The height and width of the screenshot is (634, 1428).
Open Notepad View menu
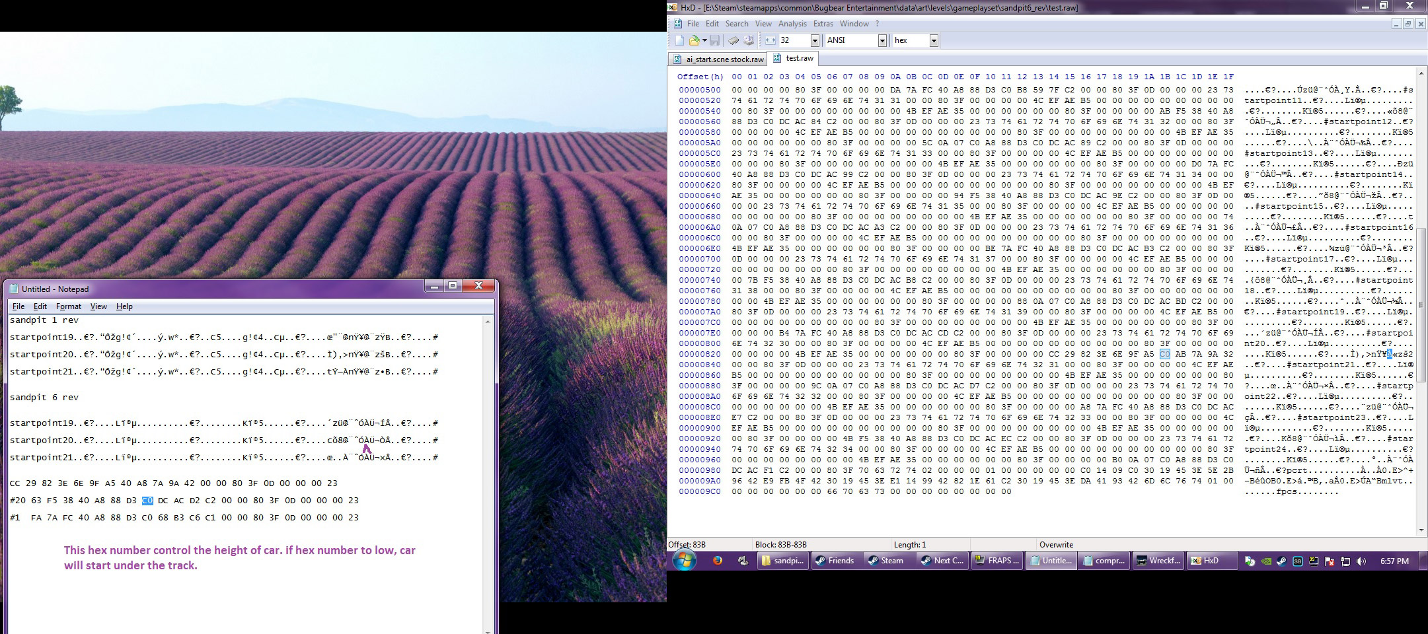(98, 306)
